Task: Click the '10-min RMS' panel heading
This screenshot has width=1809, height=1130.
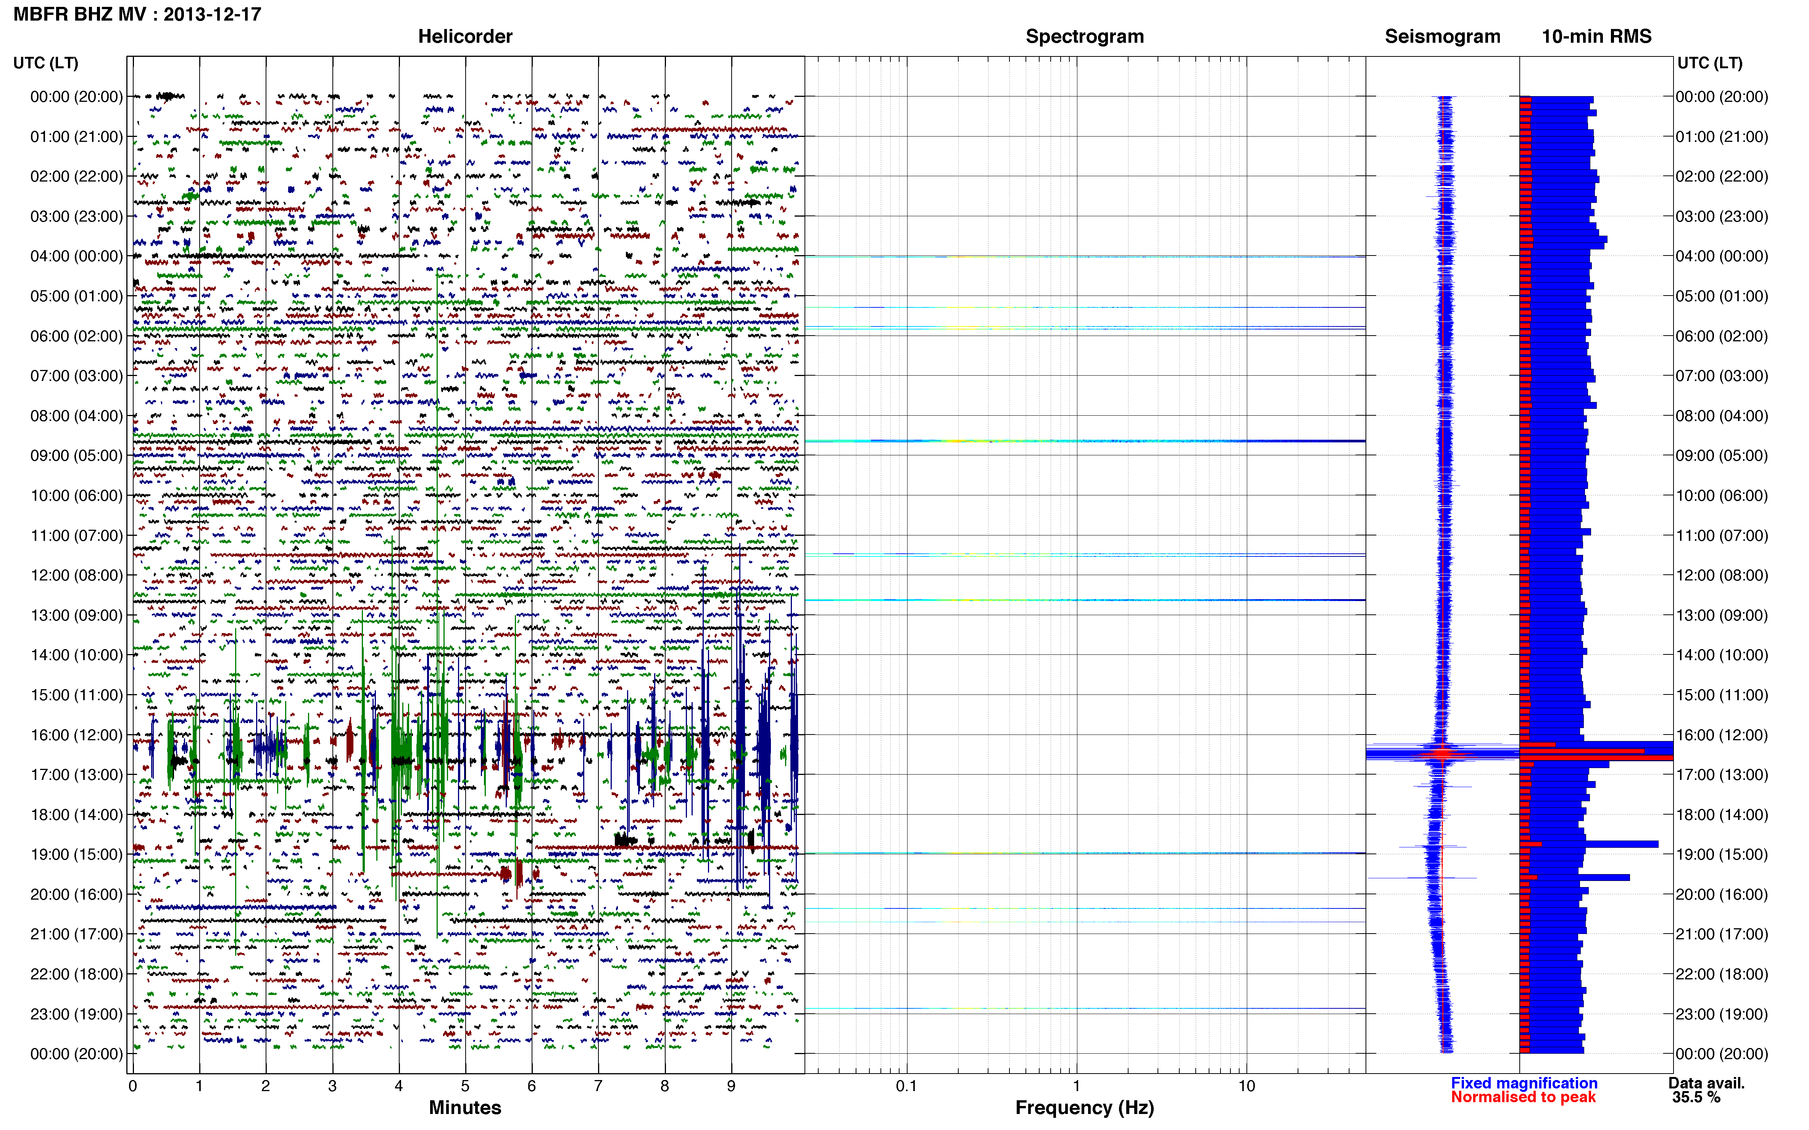Action: (1597, 37)
